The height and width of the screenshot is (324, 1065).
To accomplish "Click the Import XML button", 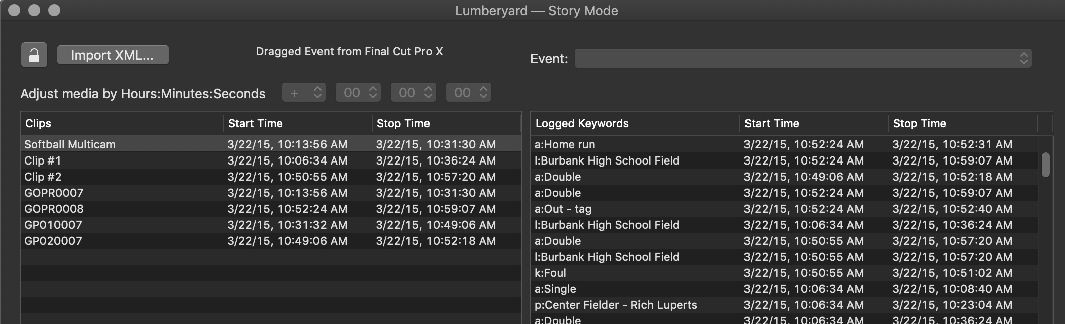I will [x=113, y=55].
